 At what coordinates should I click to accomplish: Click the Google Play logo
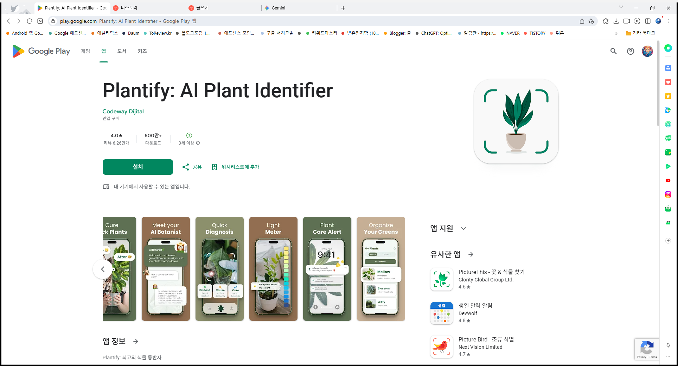[41, 51]
